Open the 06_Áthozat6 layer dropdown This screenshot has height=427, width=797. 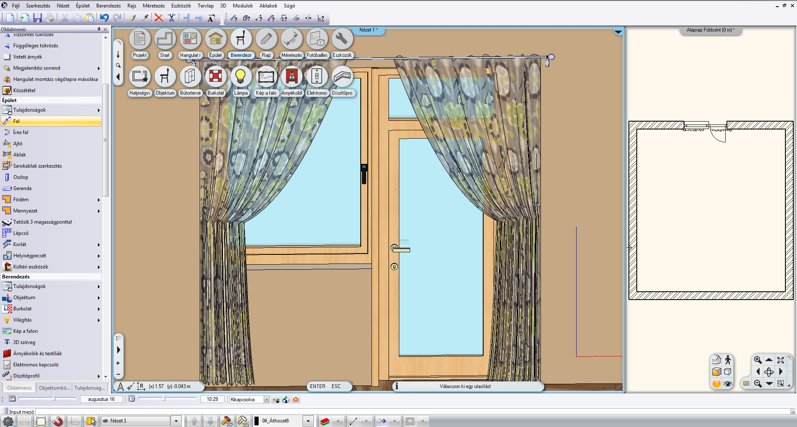tap(308, 421)
